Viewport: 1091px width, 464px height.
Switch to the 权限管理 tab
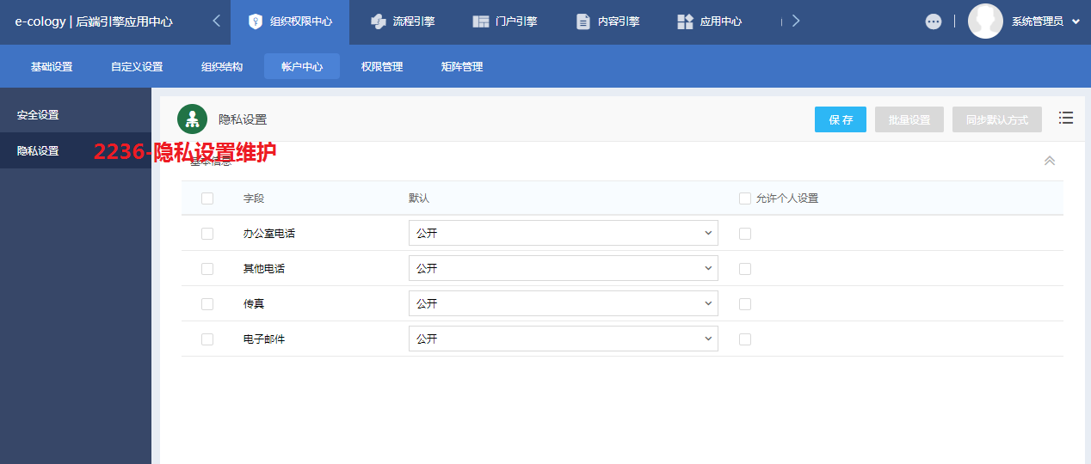382,66
